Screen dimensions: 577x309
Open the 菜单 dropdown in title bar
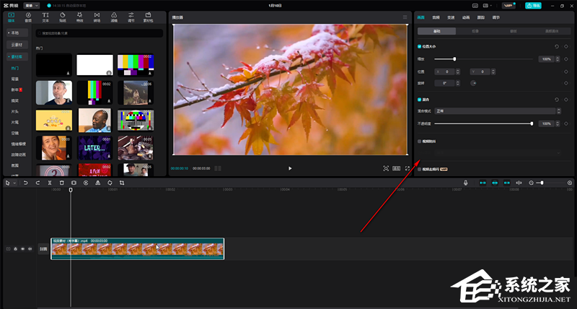pyautogui.click(x=32, y=5)
